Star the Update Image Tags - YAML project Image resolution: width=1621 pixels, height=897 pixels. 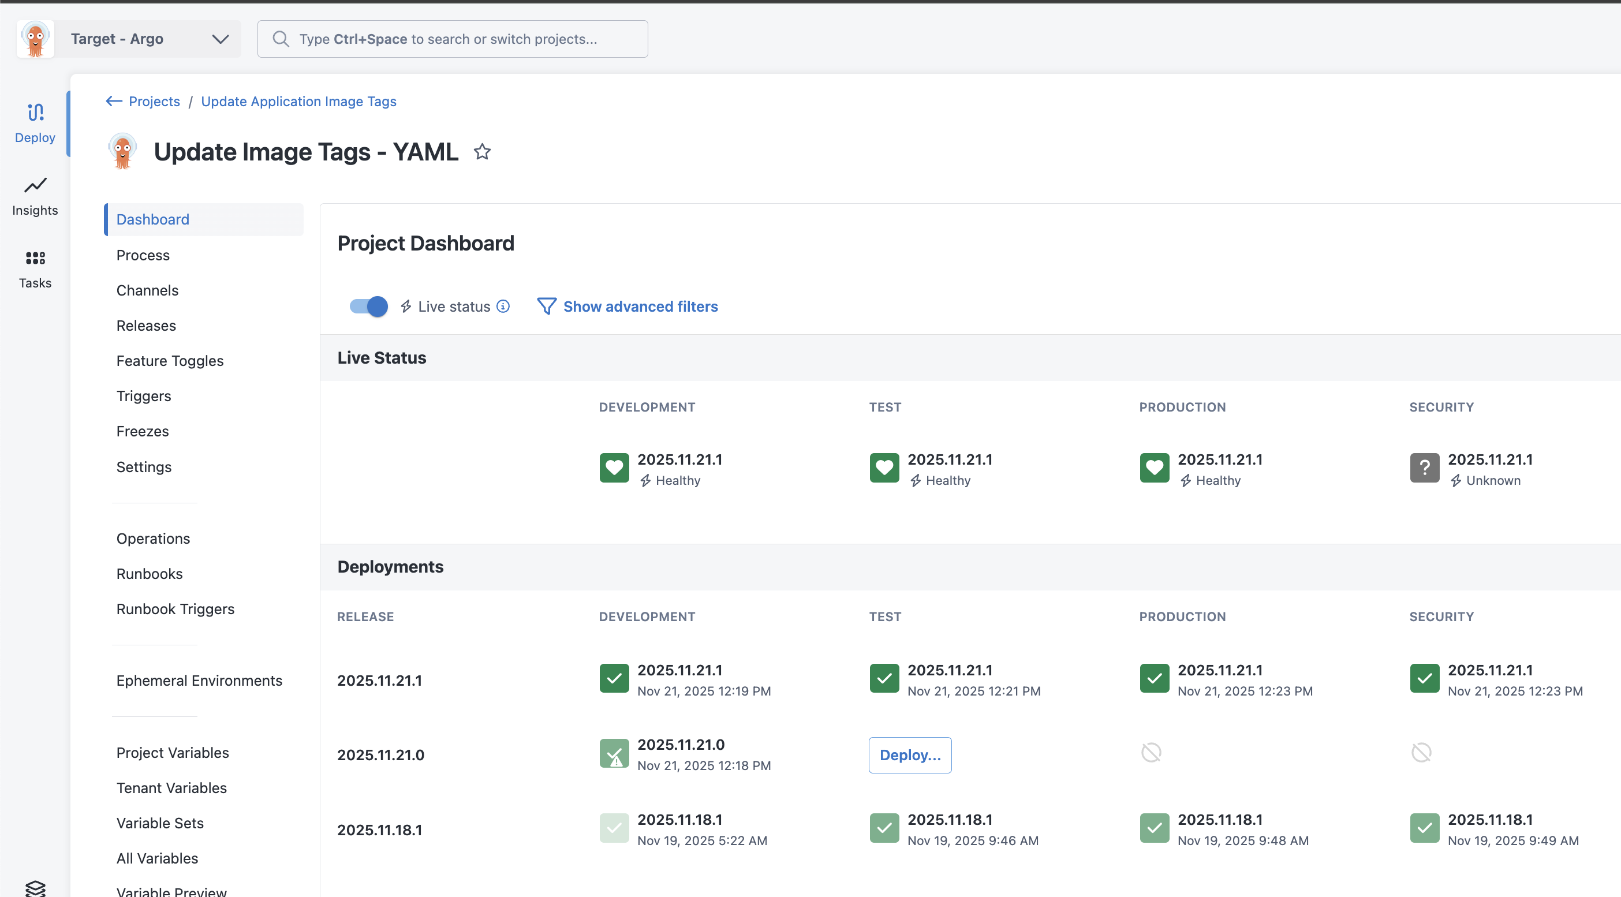click(x=482, y=152)
